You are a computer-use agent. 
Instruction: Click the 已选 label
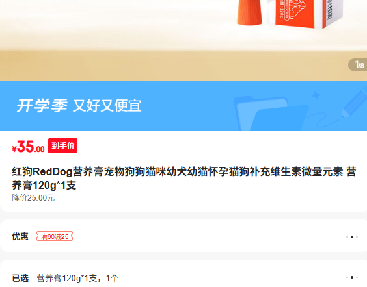pos(20,278)
